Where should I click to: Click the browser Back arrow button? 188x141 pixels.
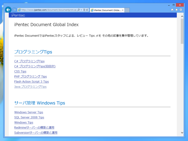tap(8, 10)
